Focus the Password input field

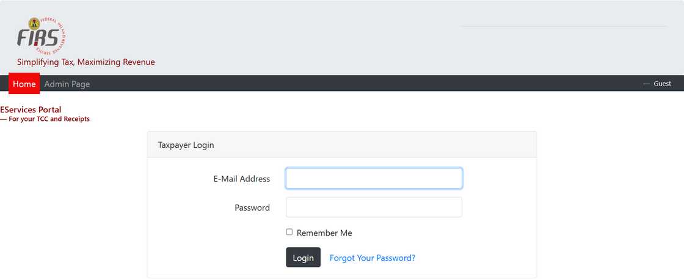[374, 207]
